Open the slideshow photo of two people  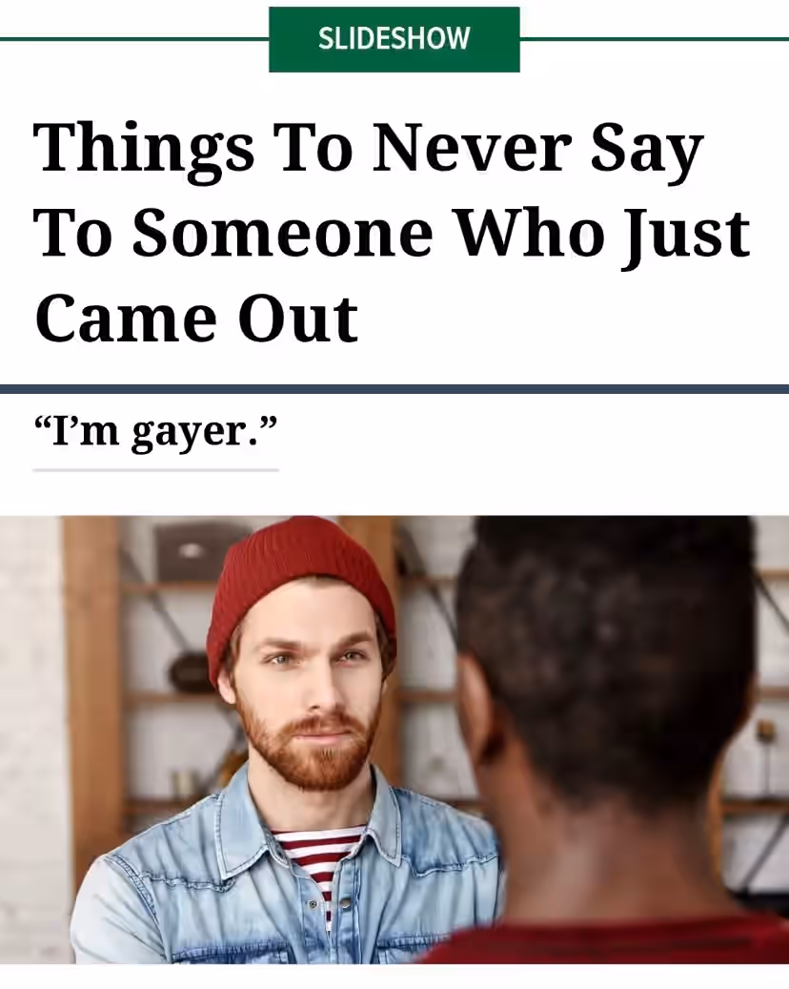coord(394,739)
